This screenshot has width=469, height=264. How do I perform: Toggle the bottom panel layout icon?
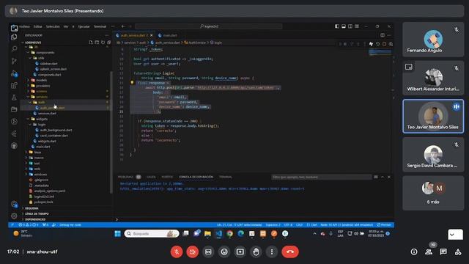344,26
